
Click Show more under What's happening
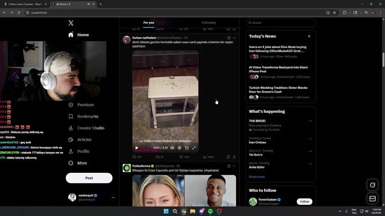coord(257,177)
